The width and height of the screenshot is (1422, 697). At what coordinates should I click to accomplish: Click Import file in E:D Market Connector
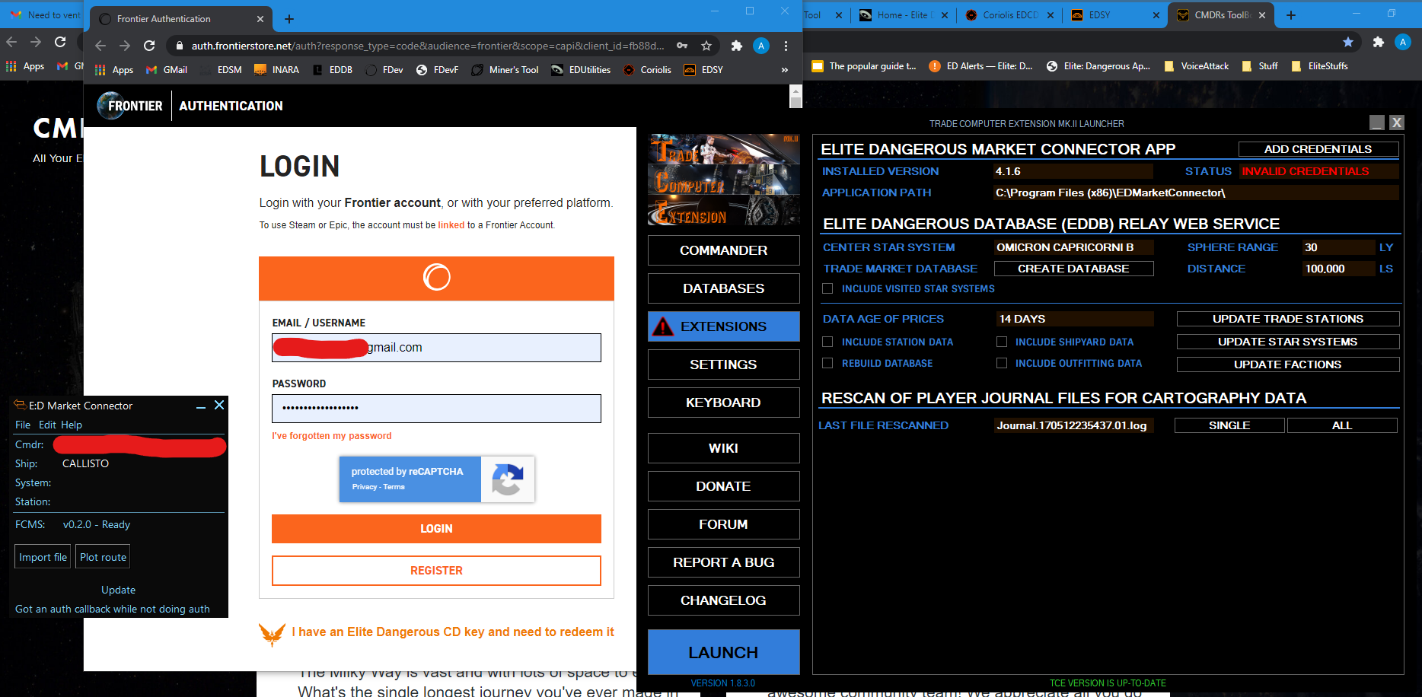point(43,557)
